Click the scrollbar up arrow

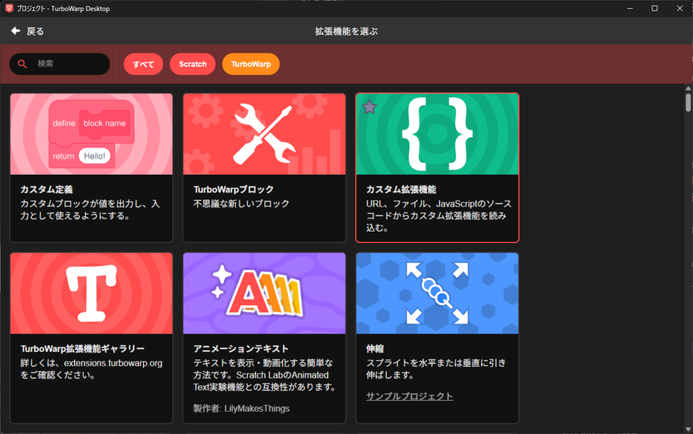(x=688, y=89)
